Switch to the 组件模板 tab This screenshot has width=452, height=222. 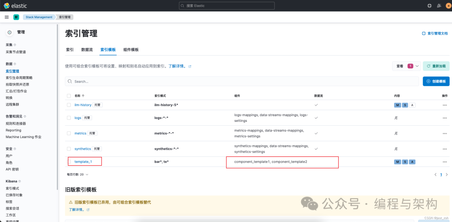point(131,50)
